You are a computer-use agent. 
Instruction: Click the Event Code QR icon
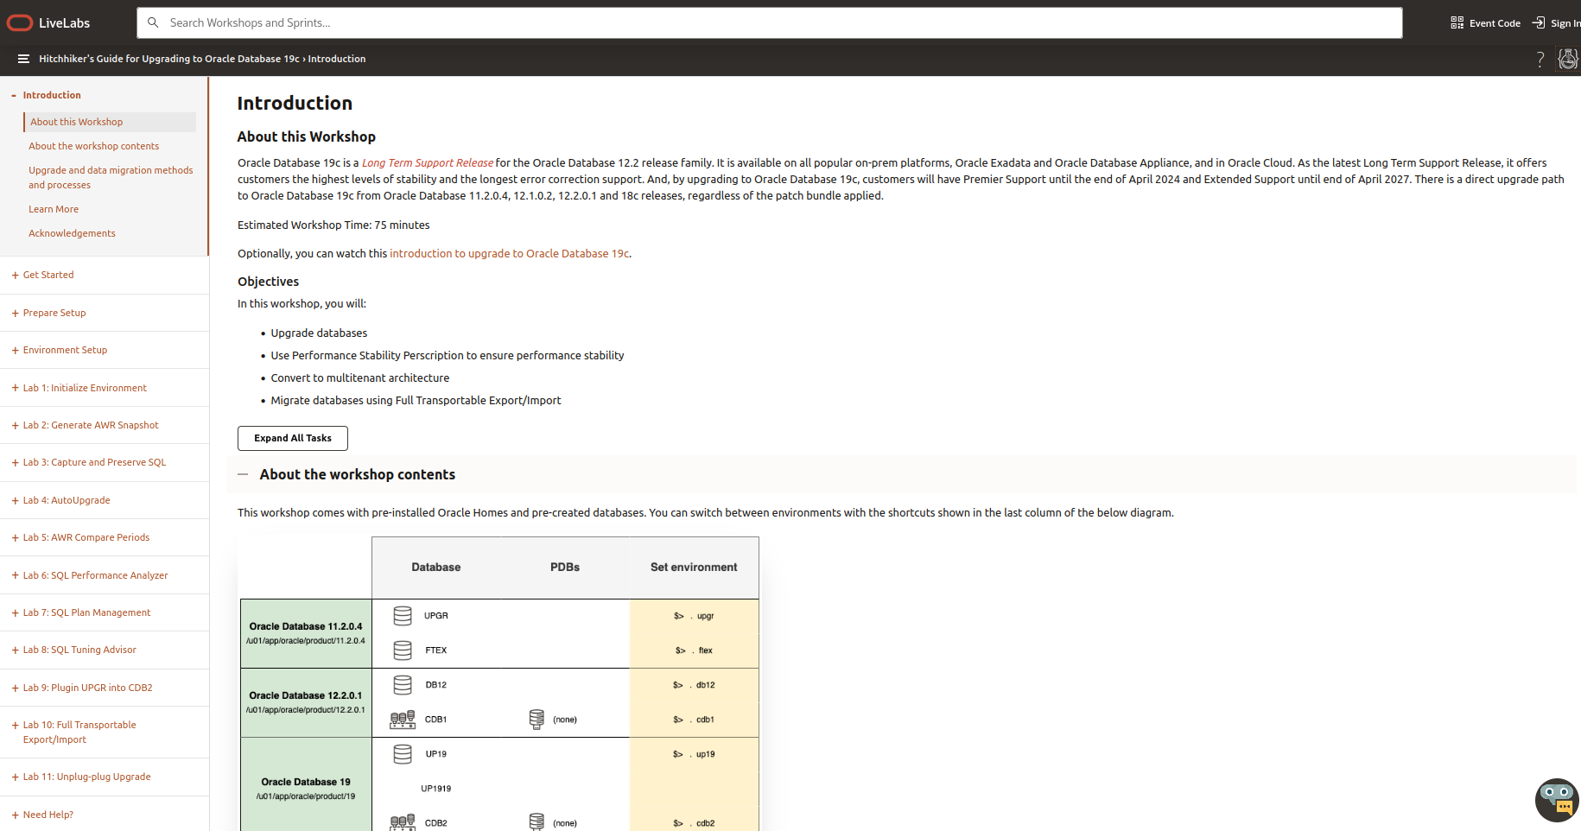(1457, 22)
